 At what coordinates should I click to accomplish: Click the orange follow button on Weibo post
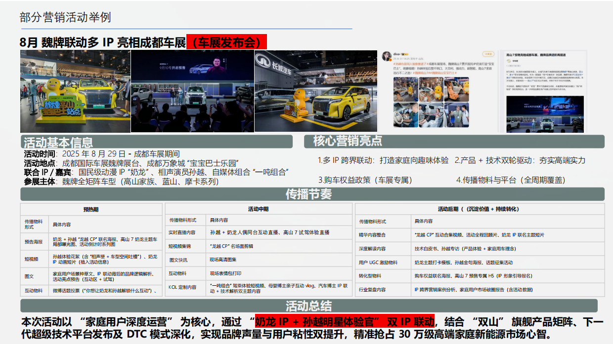point(488,54)
